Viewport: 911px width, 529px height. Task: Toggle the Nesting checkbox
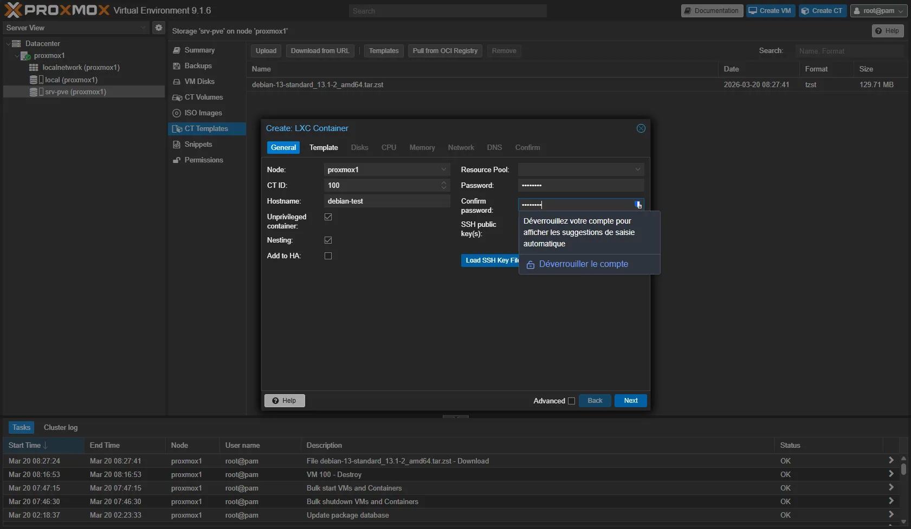(x=328, y=240)
